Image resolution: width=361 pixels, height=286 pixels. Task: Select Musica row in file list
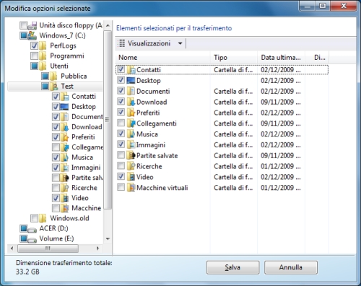pyautogui.click(x=222, y=134)
